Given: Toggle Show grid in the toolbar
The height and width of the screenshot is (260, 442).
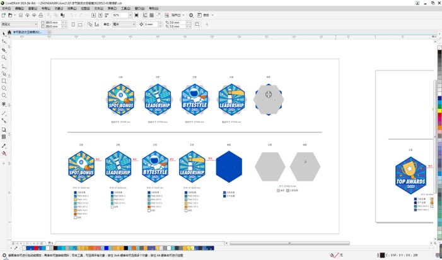Looking at the screenshot, I should (152, 15).
